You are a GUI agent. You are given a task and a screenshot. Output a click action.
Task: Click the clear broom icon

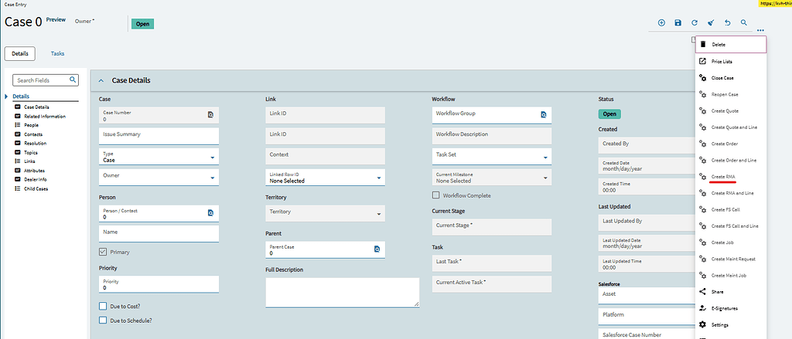click(x=711, y=22)
